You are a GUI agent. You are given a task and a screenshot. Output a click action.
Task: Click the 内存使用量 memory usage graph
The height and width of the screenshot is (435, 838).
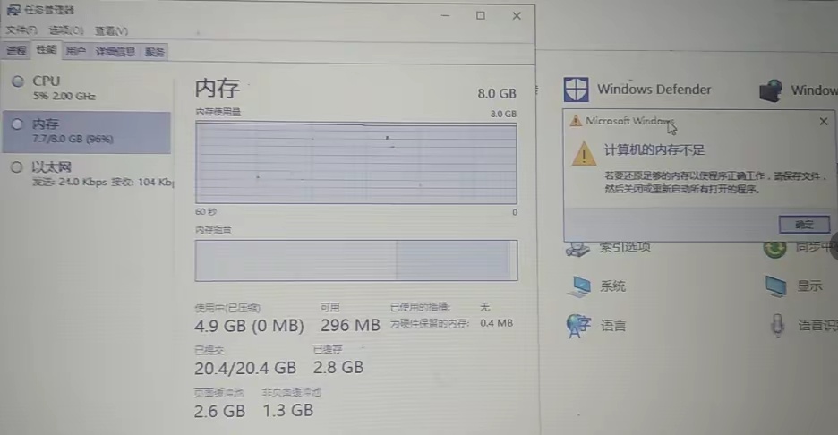pyautogui.click(x=356, y=163)
